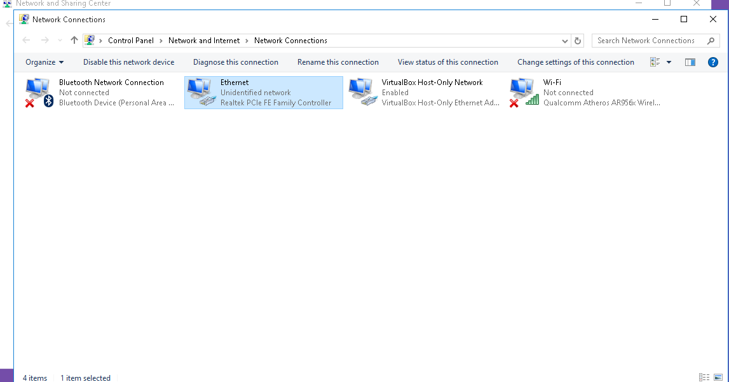Click the back navigation arrow
The image size is (729, 382).
(x=25, y=40)
